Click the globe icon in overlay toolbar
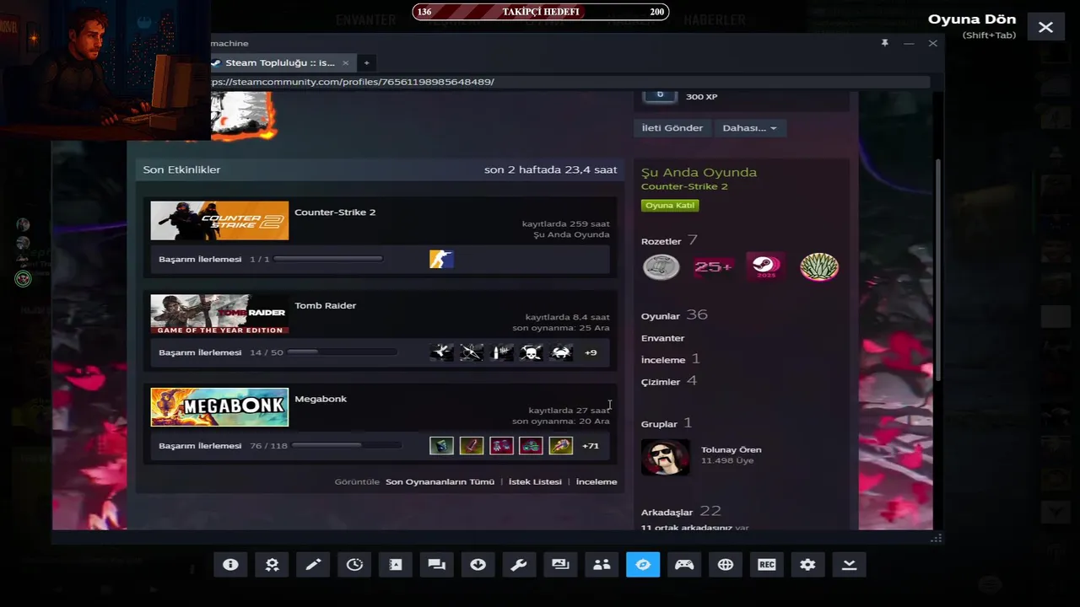 (x=726, y=565)
